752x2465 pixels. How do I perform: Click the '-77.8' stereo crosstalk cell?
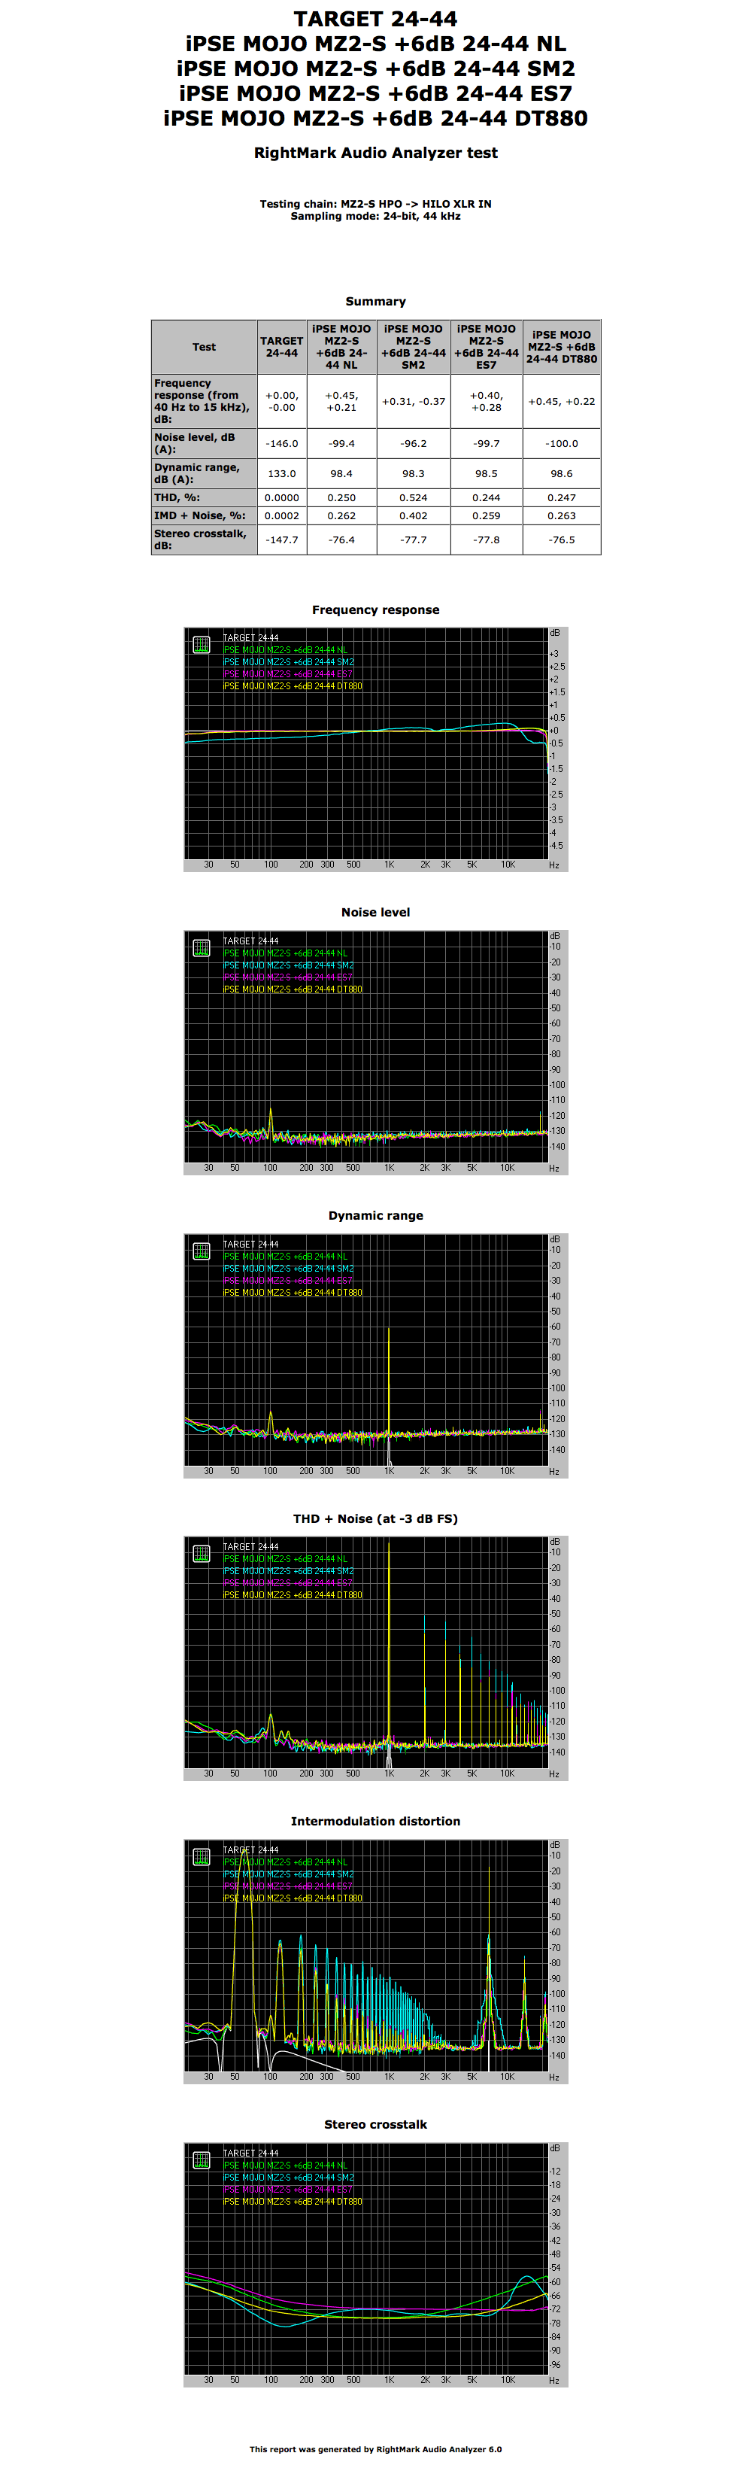click(486, 540)
